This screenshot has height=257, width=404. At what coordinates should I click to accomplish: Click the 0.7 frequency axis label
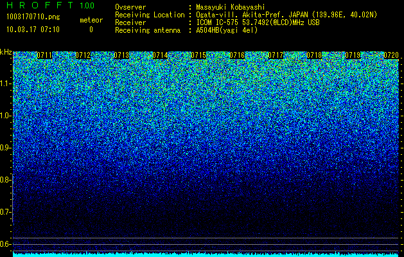(5, 212)
